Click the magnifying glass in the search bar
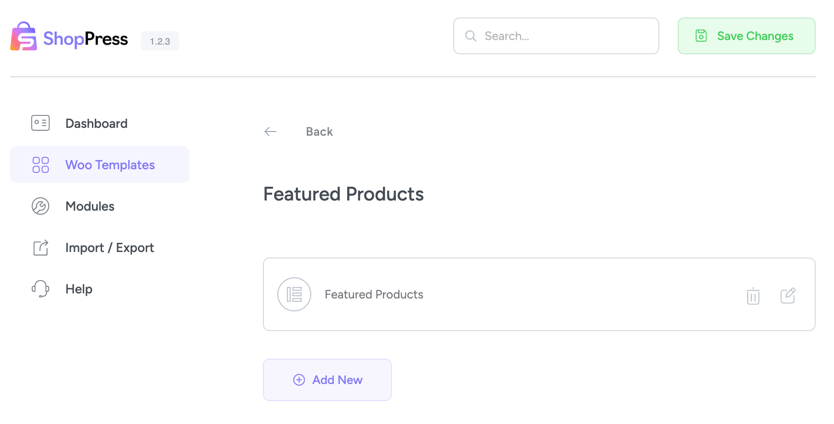Viewport: 834px width, 424px height. [470, 35]
